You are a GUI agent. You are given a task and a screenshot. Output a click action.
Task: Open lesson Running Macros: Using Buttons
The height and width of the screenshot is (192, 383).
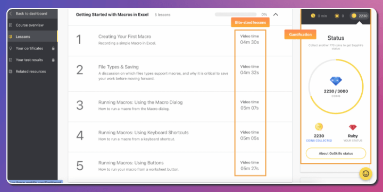click(x=131, y=163)
